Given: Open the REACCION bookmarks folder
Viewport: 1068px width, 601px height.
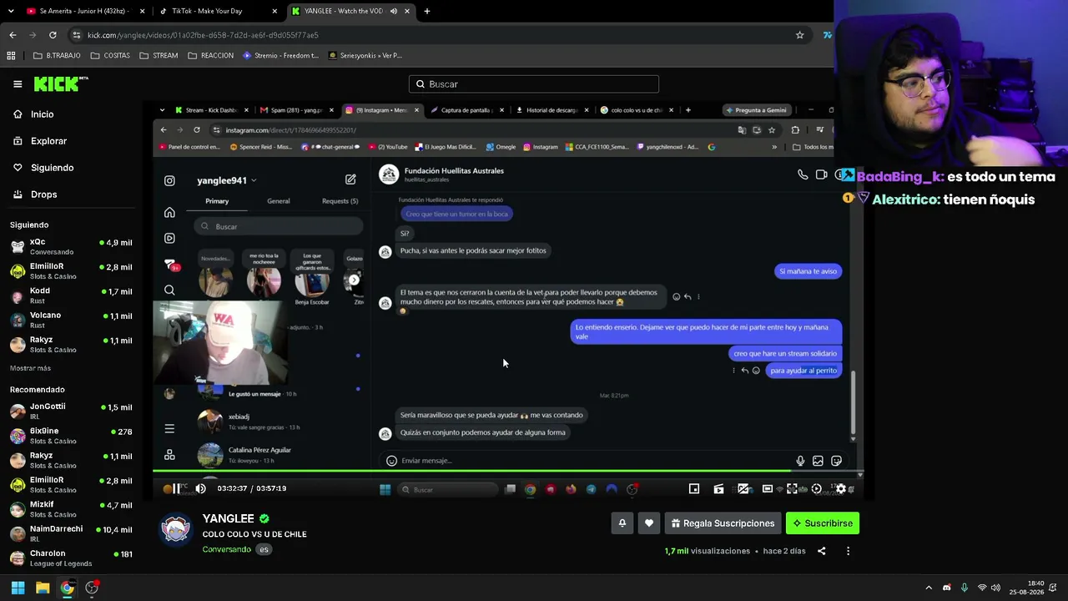Looking at the screenshot, I should 211,56.
